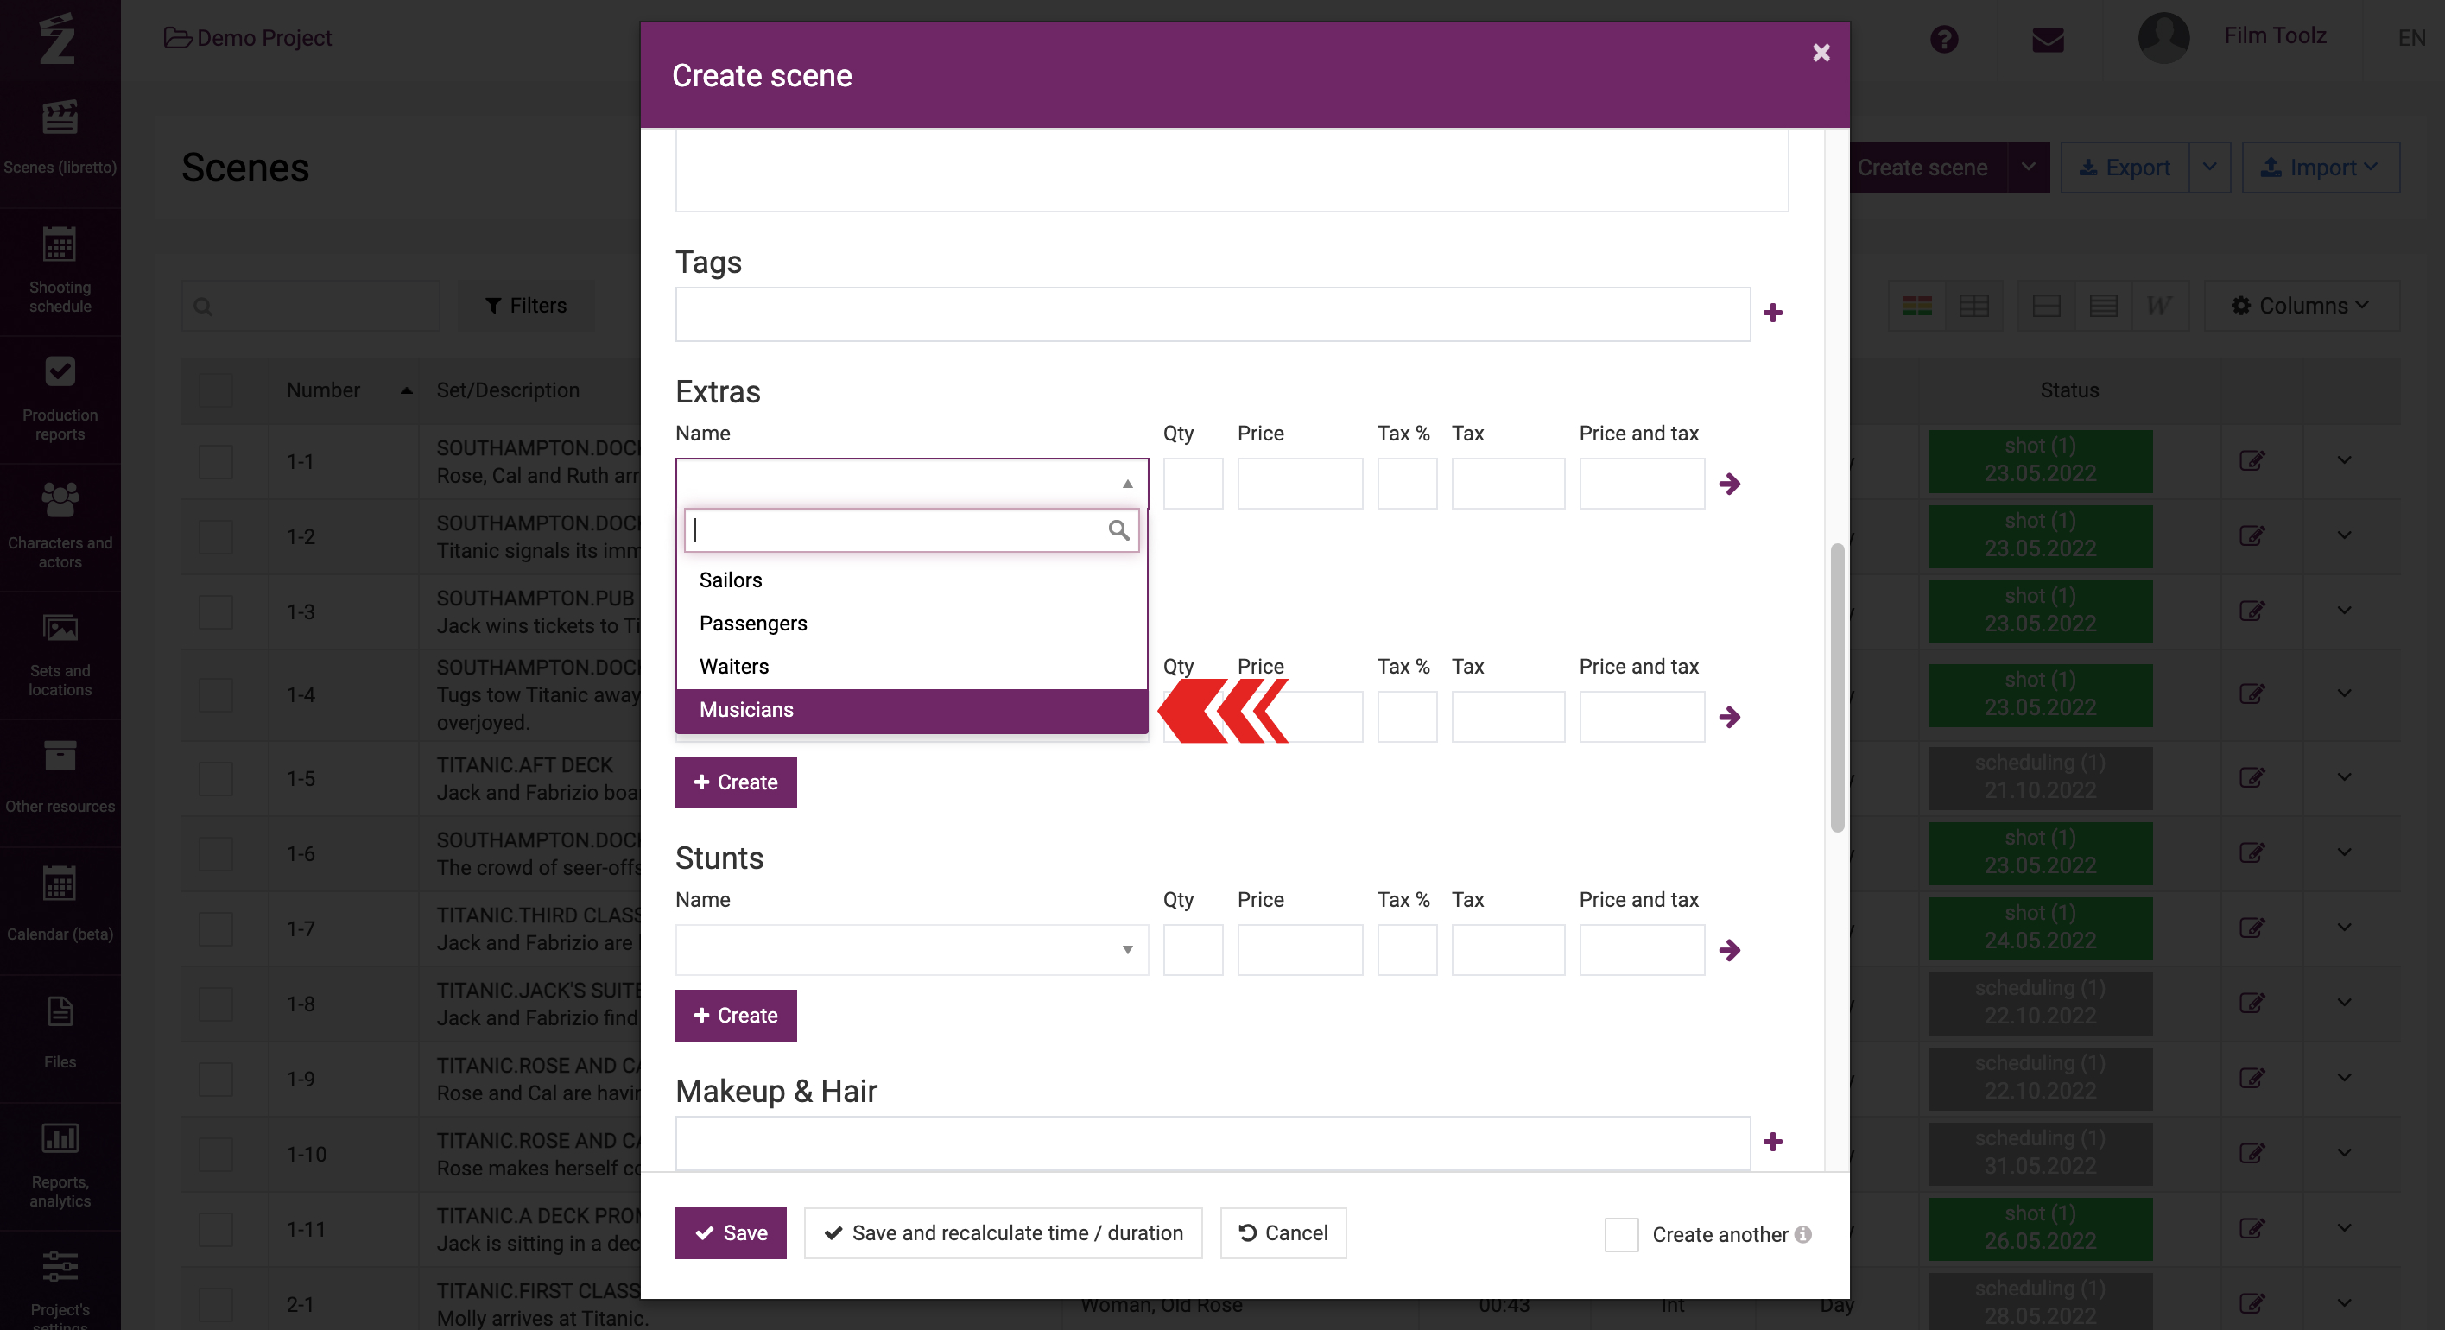This screenshot has height=1330, width=2445.
Task: Click the arrow icon next to Stunts row
Action: coord(1729,950)
